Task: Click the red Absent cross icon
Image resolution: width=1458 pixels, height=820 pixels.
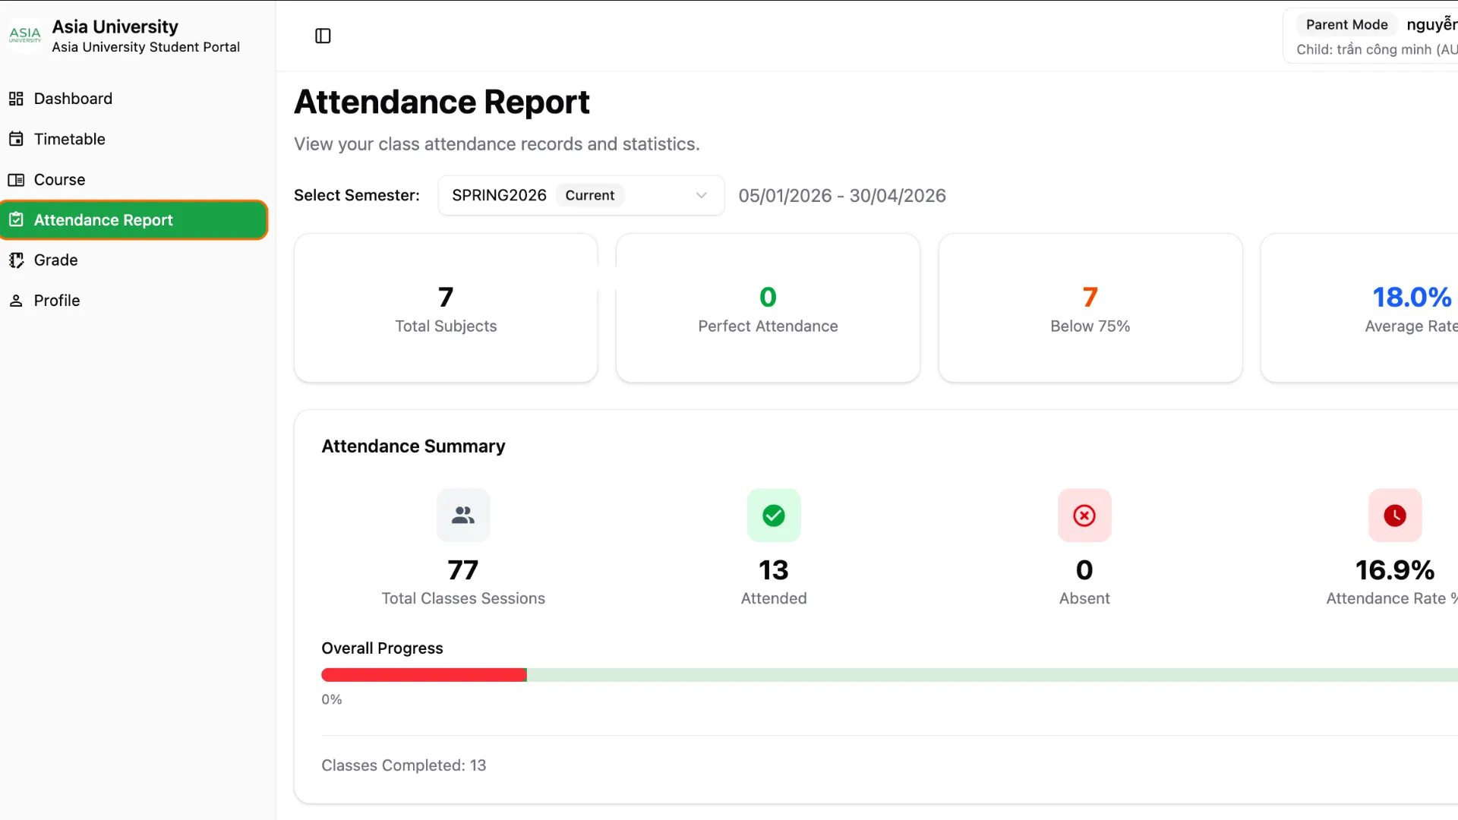Action: (x=1084, y=516)
